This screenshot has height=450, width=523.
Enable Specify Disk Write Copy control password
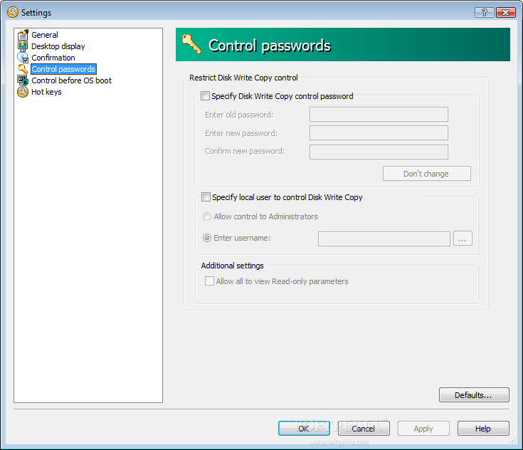tap(205, 96)
